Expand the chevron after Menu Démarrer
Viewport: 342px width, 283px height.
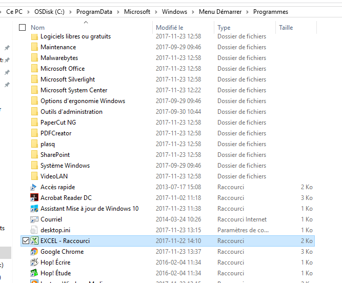247,12
